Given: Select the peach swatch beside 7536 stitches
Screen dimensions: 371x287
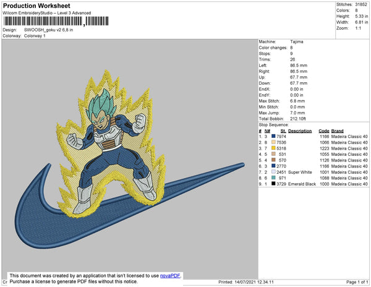Looking at the screenshot, I should (273, 142).
